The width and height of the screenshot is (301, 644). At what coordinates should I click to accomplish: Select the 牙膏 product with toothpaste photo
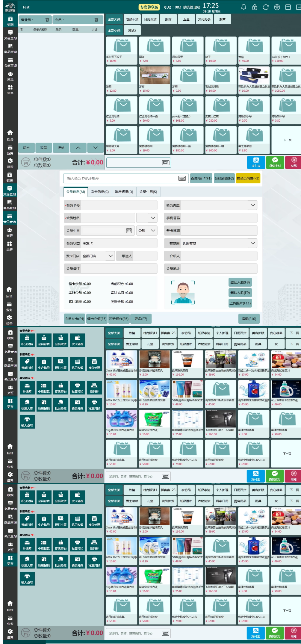click(x=155, y=80)
